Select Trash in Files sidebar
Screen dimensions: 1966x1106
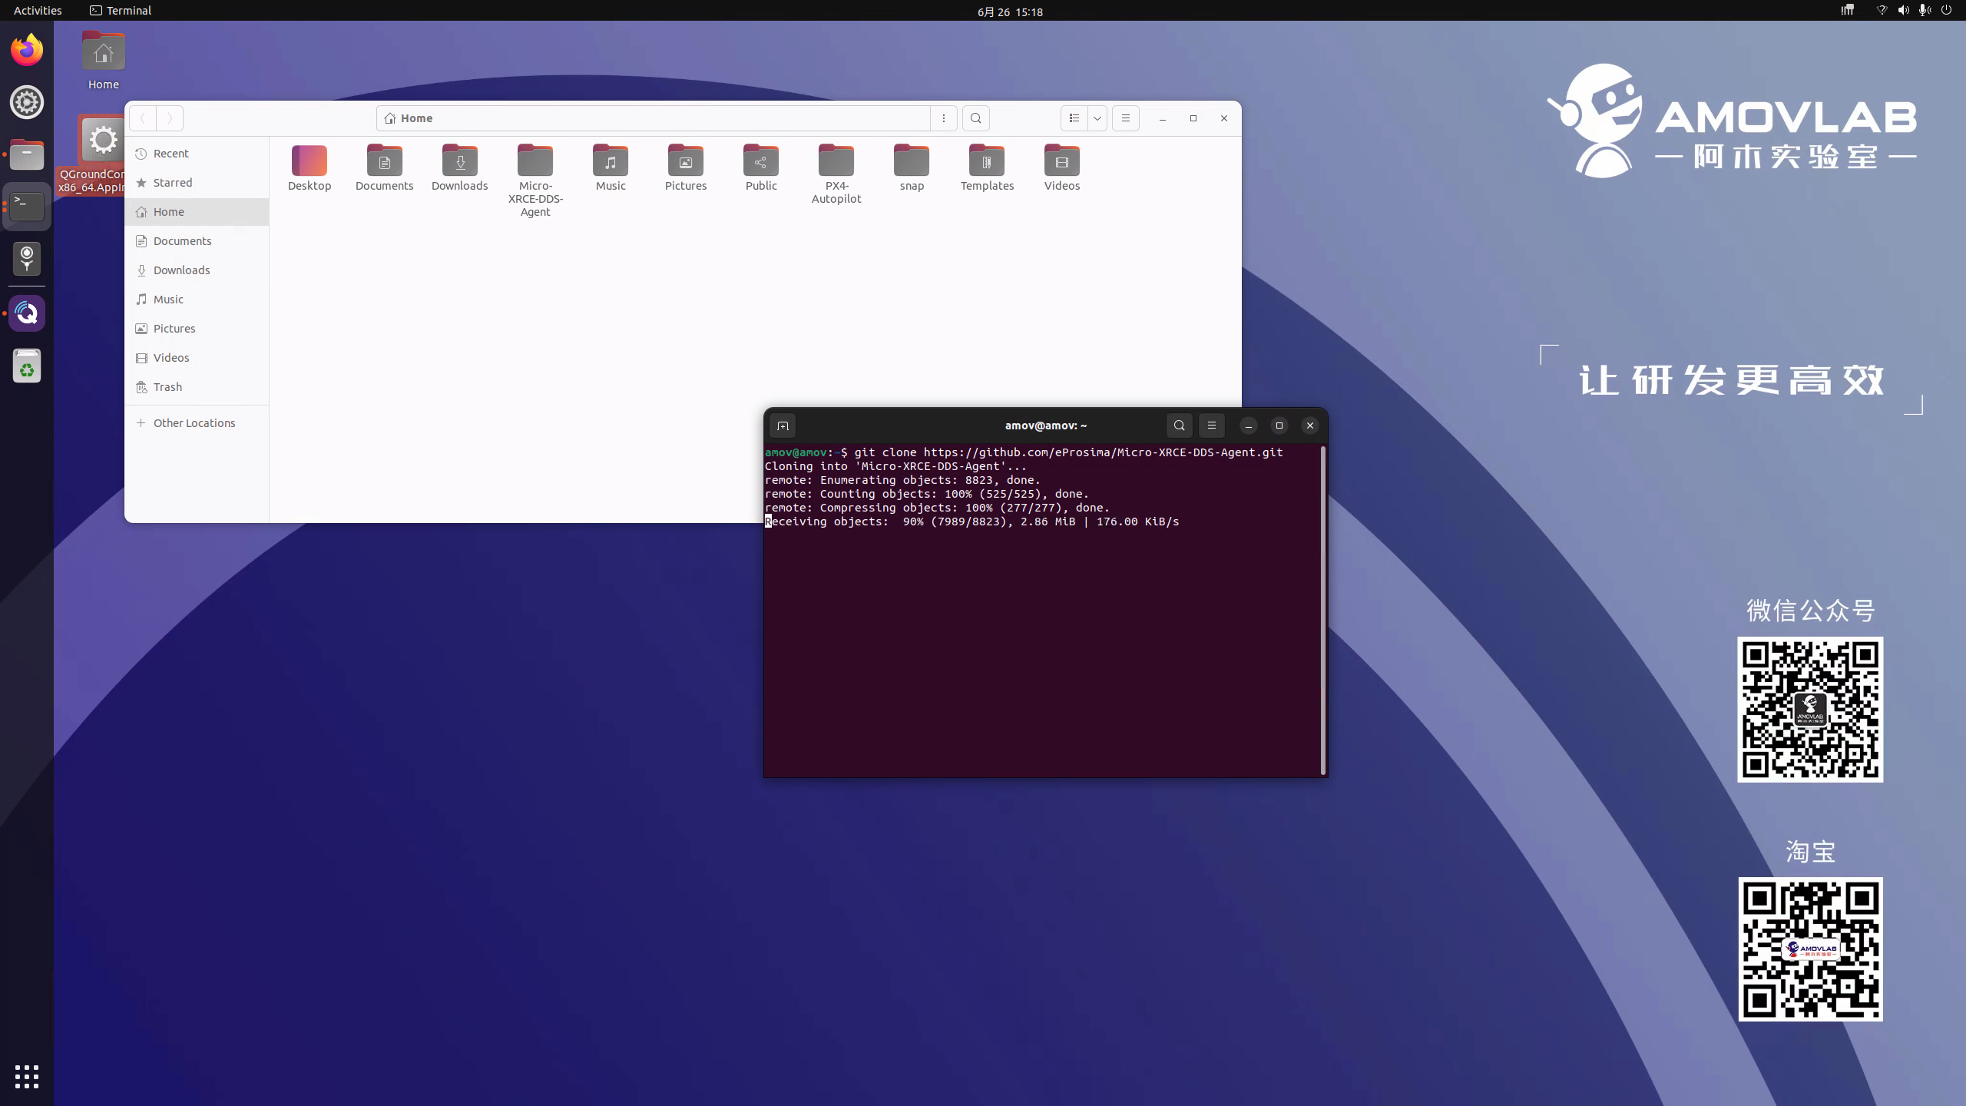click(197, 387)
